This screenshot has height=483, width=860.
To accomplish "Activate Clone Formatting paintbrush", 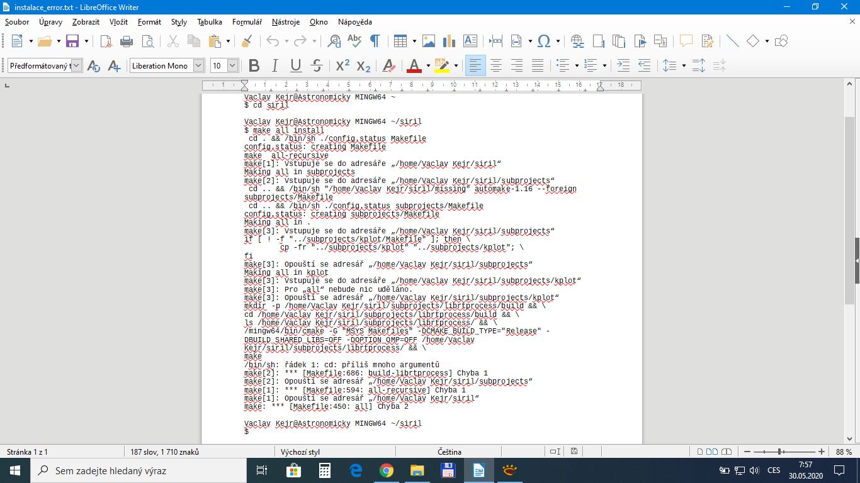I will [247, 42].
